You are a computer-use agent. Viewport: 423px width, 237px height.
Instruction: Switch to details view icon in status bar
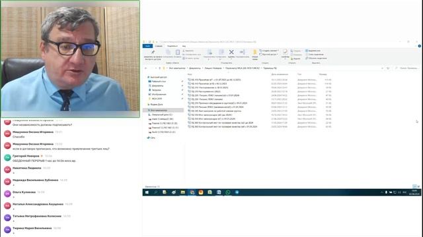click(414, 186)
